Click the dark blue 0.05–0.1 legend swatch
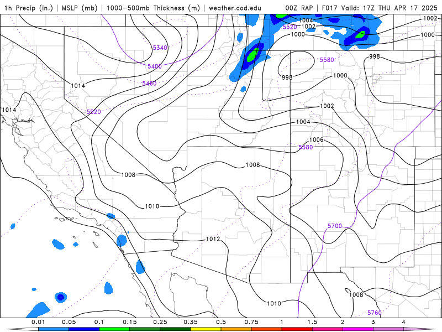The height and width of the screenshot is (332, 442). (84, 329)
